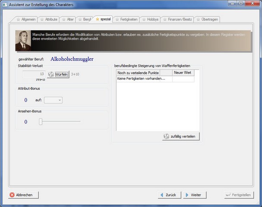262x207 pixels.
Task: Click the star icon on Alter tab
Action: (x=64, y=19)
